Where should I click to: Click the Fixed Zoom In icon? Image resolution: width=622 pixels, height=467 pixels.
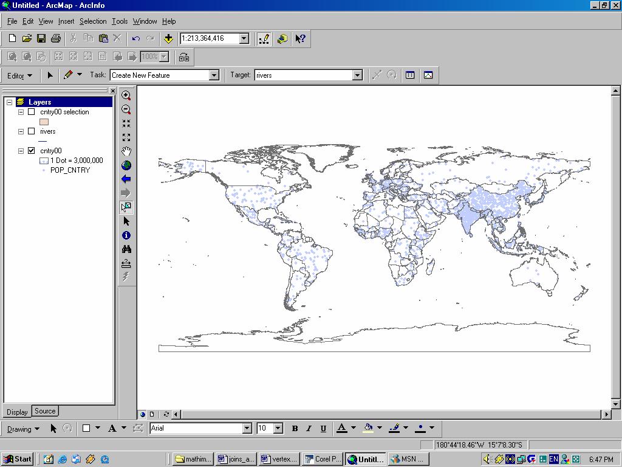pos(126,123)
